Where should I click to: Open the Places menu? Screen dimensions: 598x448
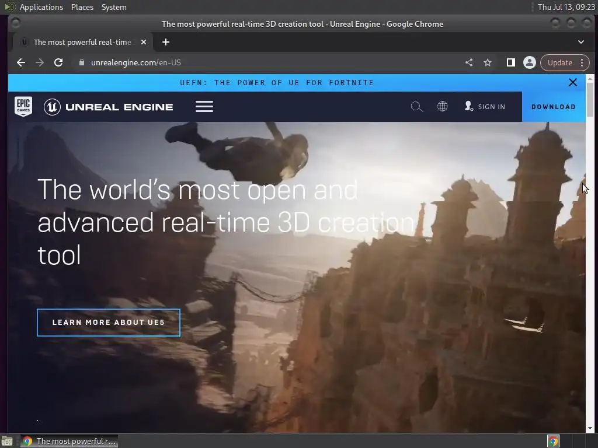click(82, 7)
